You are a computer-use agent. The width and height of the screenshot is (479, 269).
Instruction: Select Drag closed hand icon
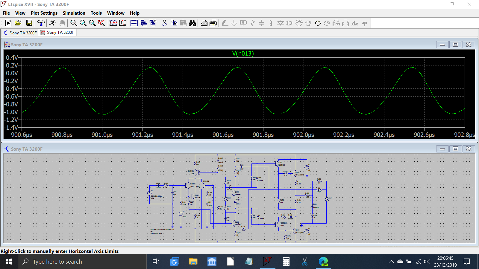(308, 23)
